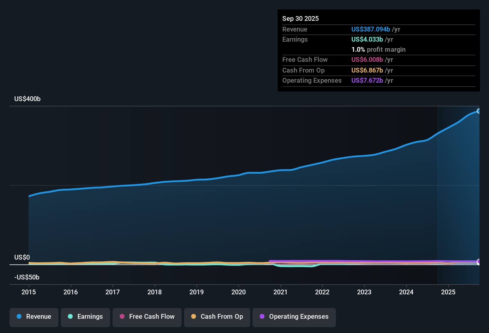Click the US$400b gridline label
489x333 pixels.
click(x=27, y=99)
